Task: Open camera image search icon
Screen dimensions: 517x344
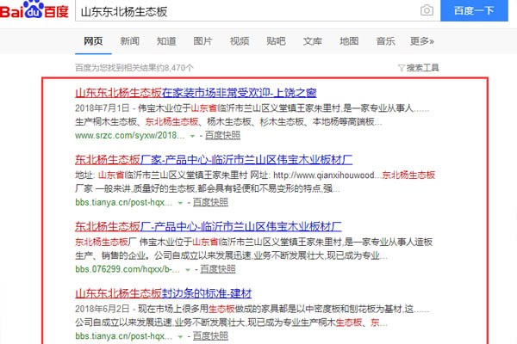Action: [x=427, y=10]
